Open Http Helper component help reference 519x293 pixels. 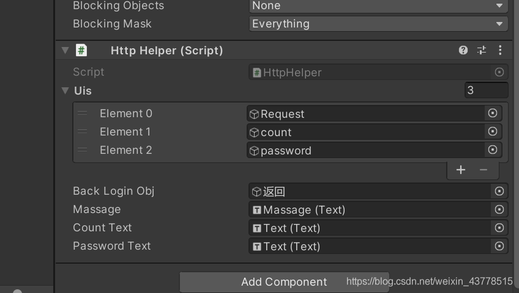(463, 51)
